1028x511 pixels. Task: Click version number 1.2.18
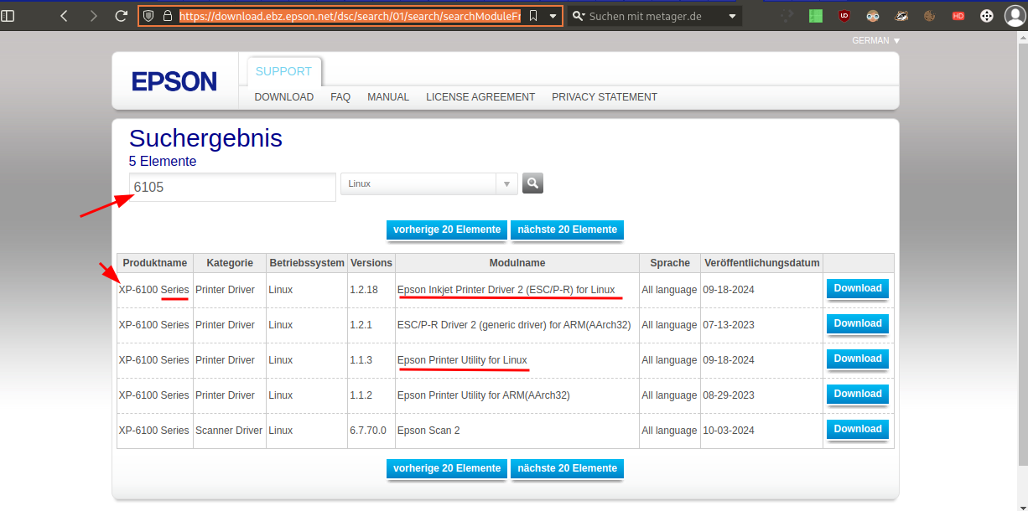[x=364, y=290]
